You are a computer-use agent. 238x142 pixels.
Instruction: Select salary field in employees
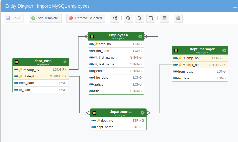(x=99, y=84)
